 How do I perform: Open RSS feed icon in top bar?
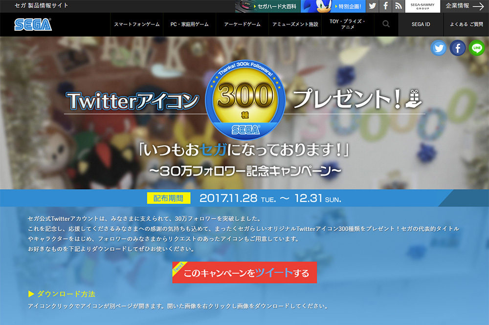tap(398, 6)
